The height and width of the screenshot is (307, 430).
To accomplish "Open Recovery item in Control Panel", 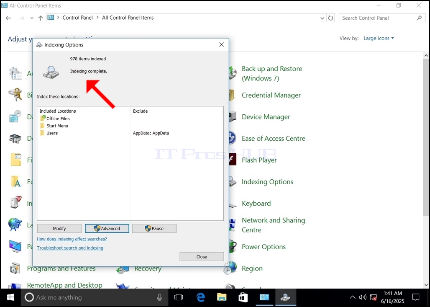I will pos(148,268).
